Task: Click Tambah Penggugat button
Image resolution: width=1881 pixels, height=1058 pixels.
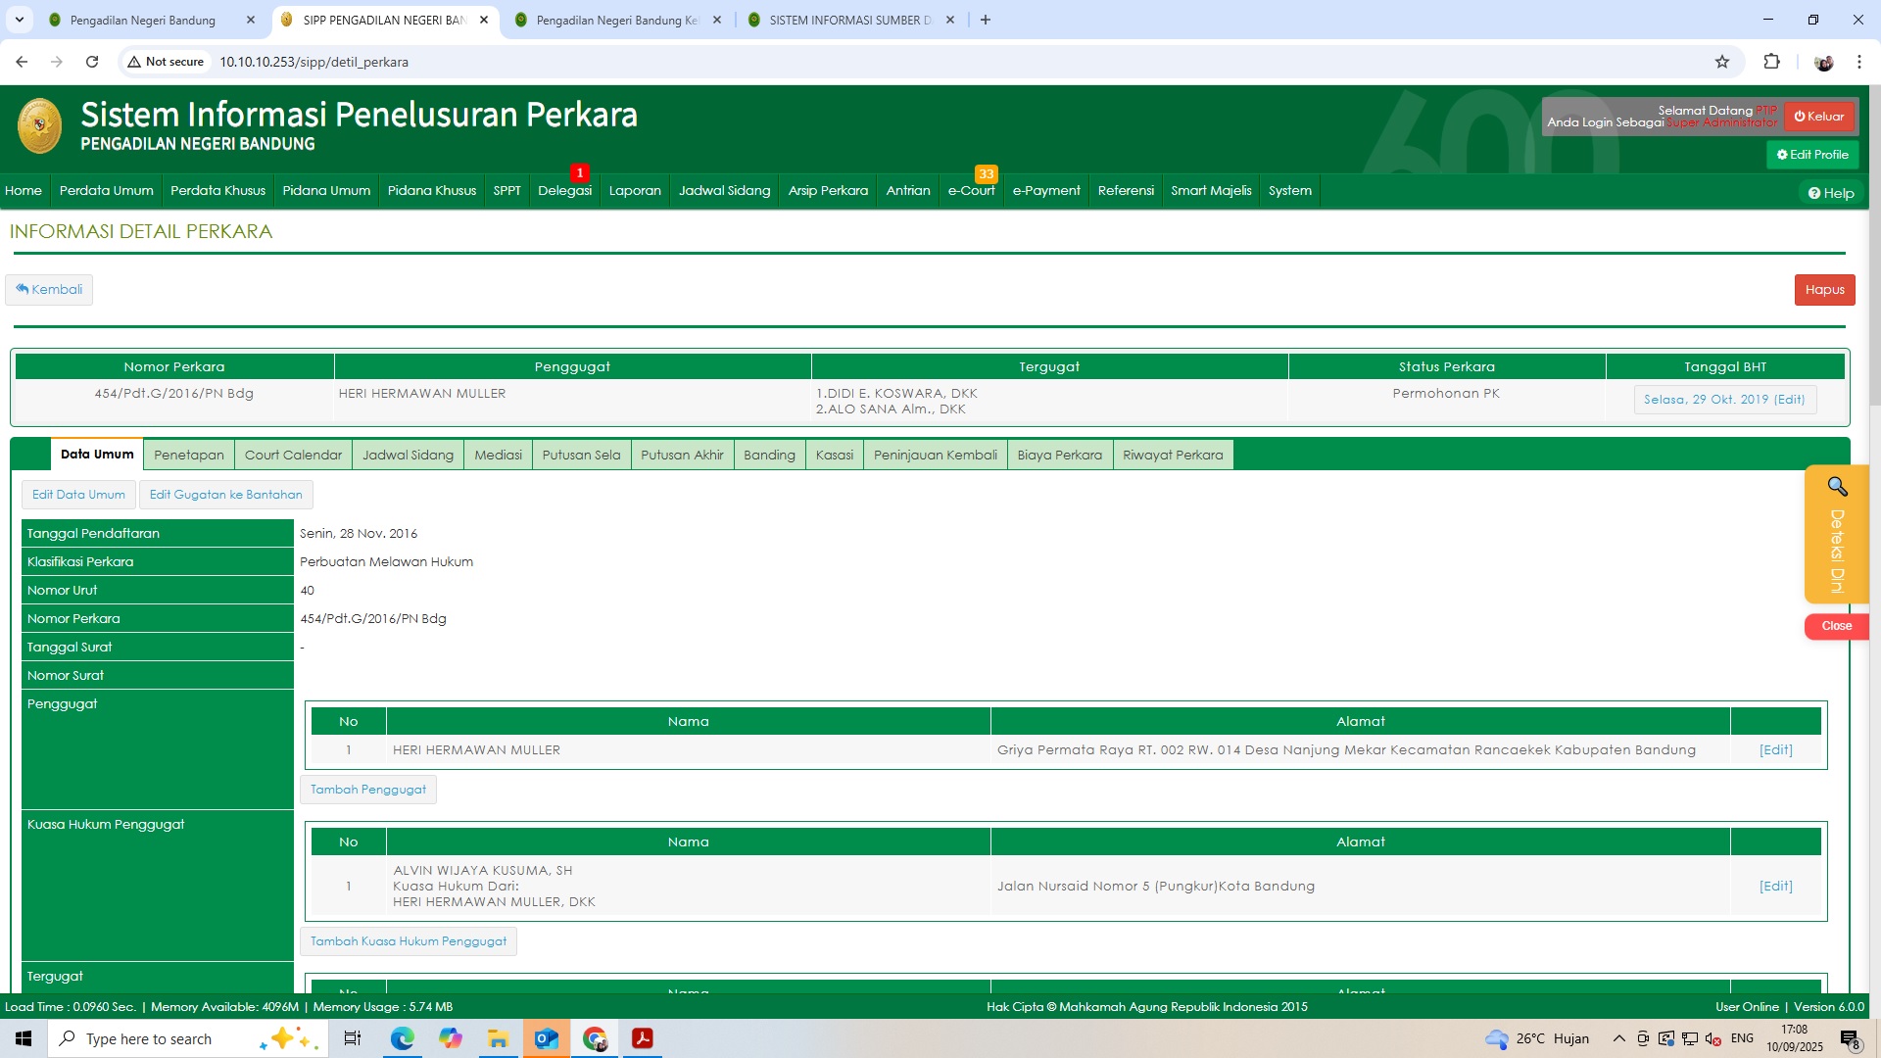Action: pyautogui.click(x=368, y=790)
